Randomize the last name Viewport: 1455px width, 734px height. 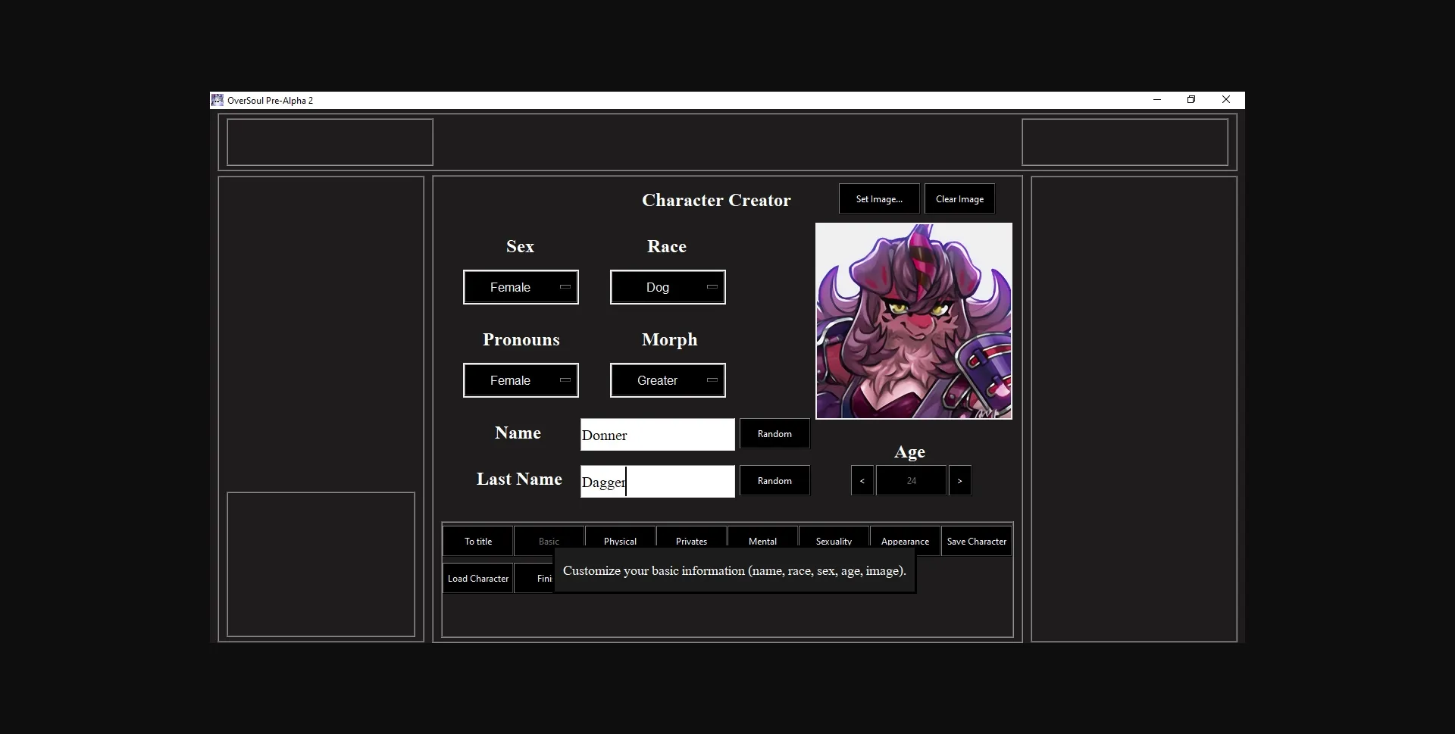click(x=774, y=480)
